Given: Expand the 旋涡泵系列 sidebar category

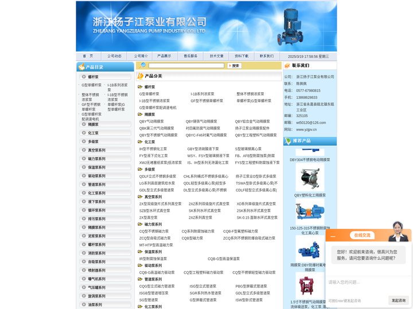Looking at the screenshot, I should click(x=105, y=296).
